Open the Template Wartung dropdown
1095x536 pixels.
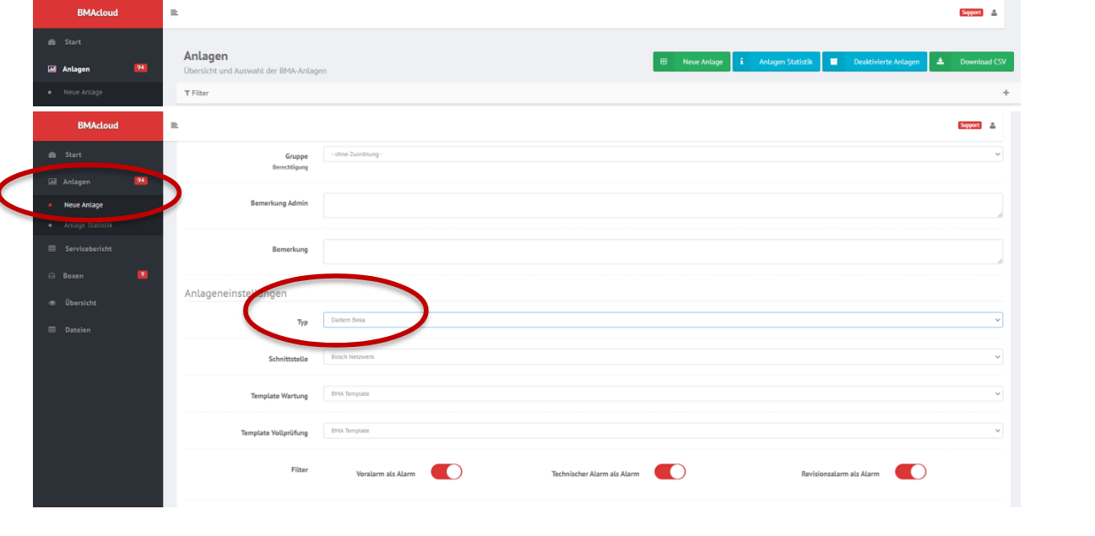click(x=663, y=394)
